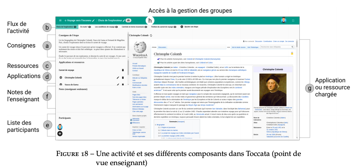Click the back arrow before Voyage vers l'inconnu
The height and width of the screenshot is (168, 355).
tap(66, 20)
